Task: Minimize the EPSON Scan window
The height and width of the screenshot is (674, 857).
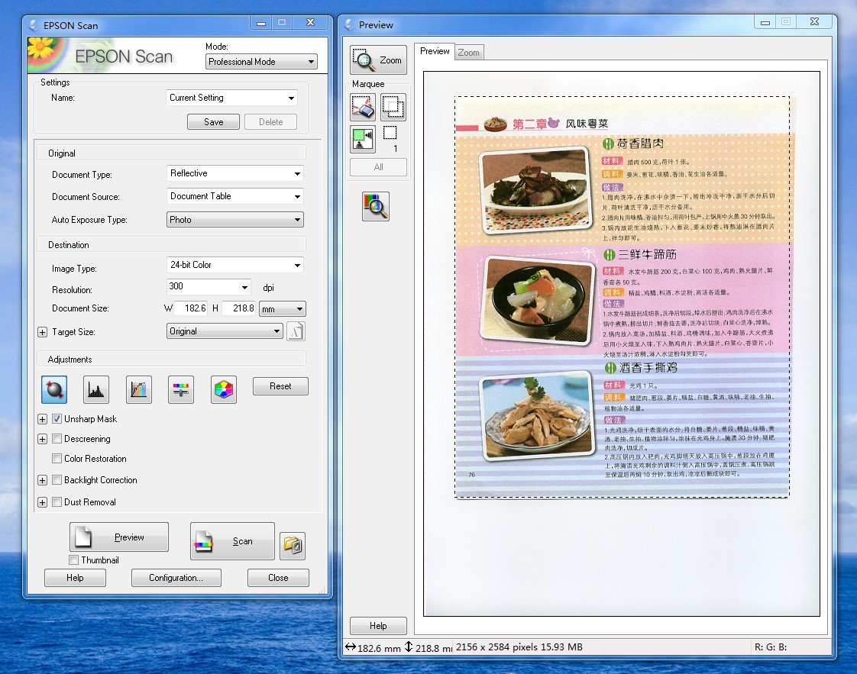Action: (261, 22)
